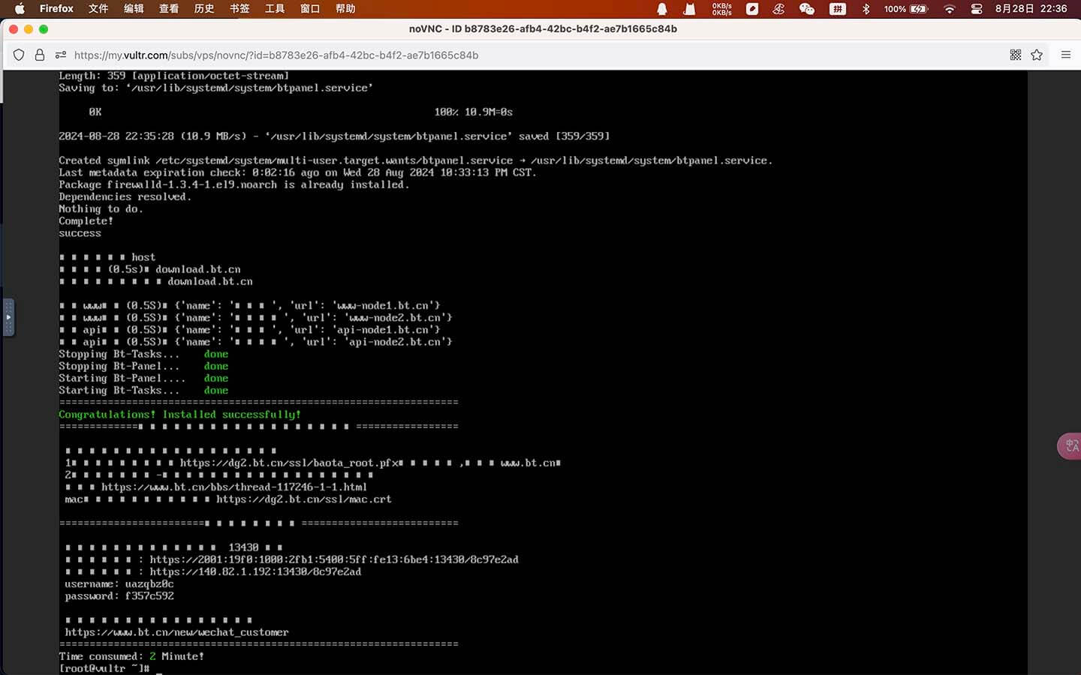Click the Bluetooth status icon

(x=866, y=9)
